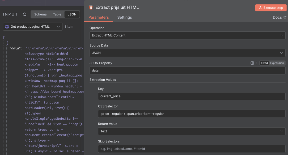Image resolution: width=288 pixels, height=155 pixels.
Task: Show input data as Table
Action: [x=57, y=14]
